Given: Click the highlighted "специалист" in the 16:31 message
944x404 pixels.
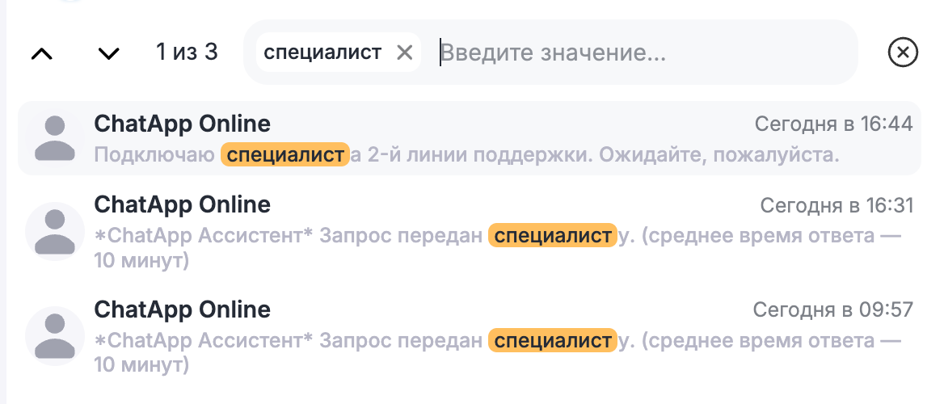Looking at the screenshot, I should pos(552,236).
